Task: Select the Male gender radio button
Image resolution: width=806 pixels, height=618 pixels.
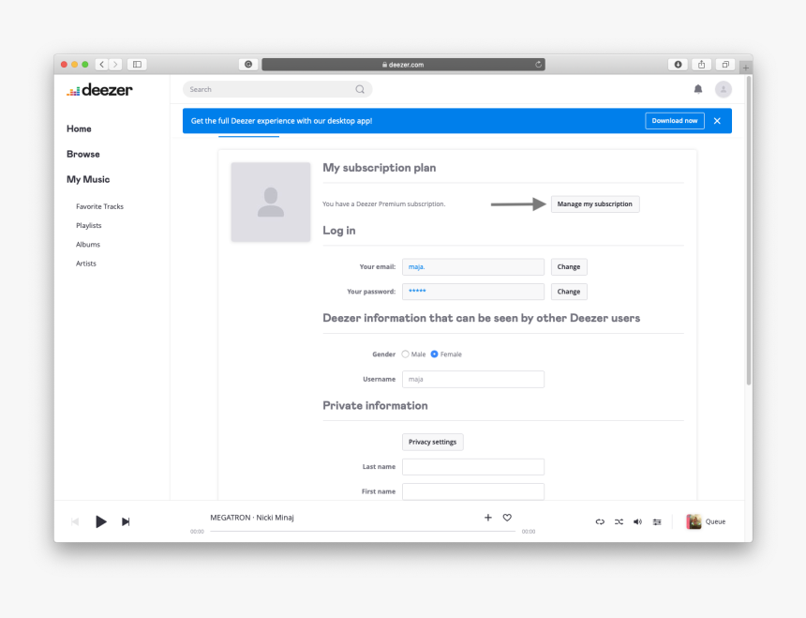Action: tap(406, 354)
